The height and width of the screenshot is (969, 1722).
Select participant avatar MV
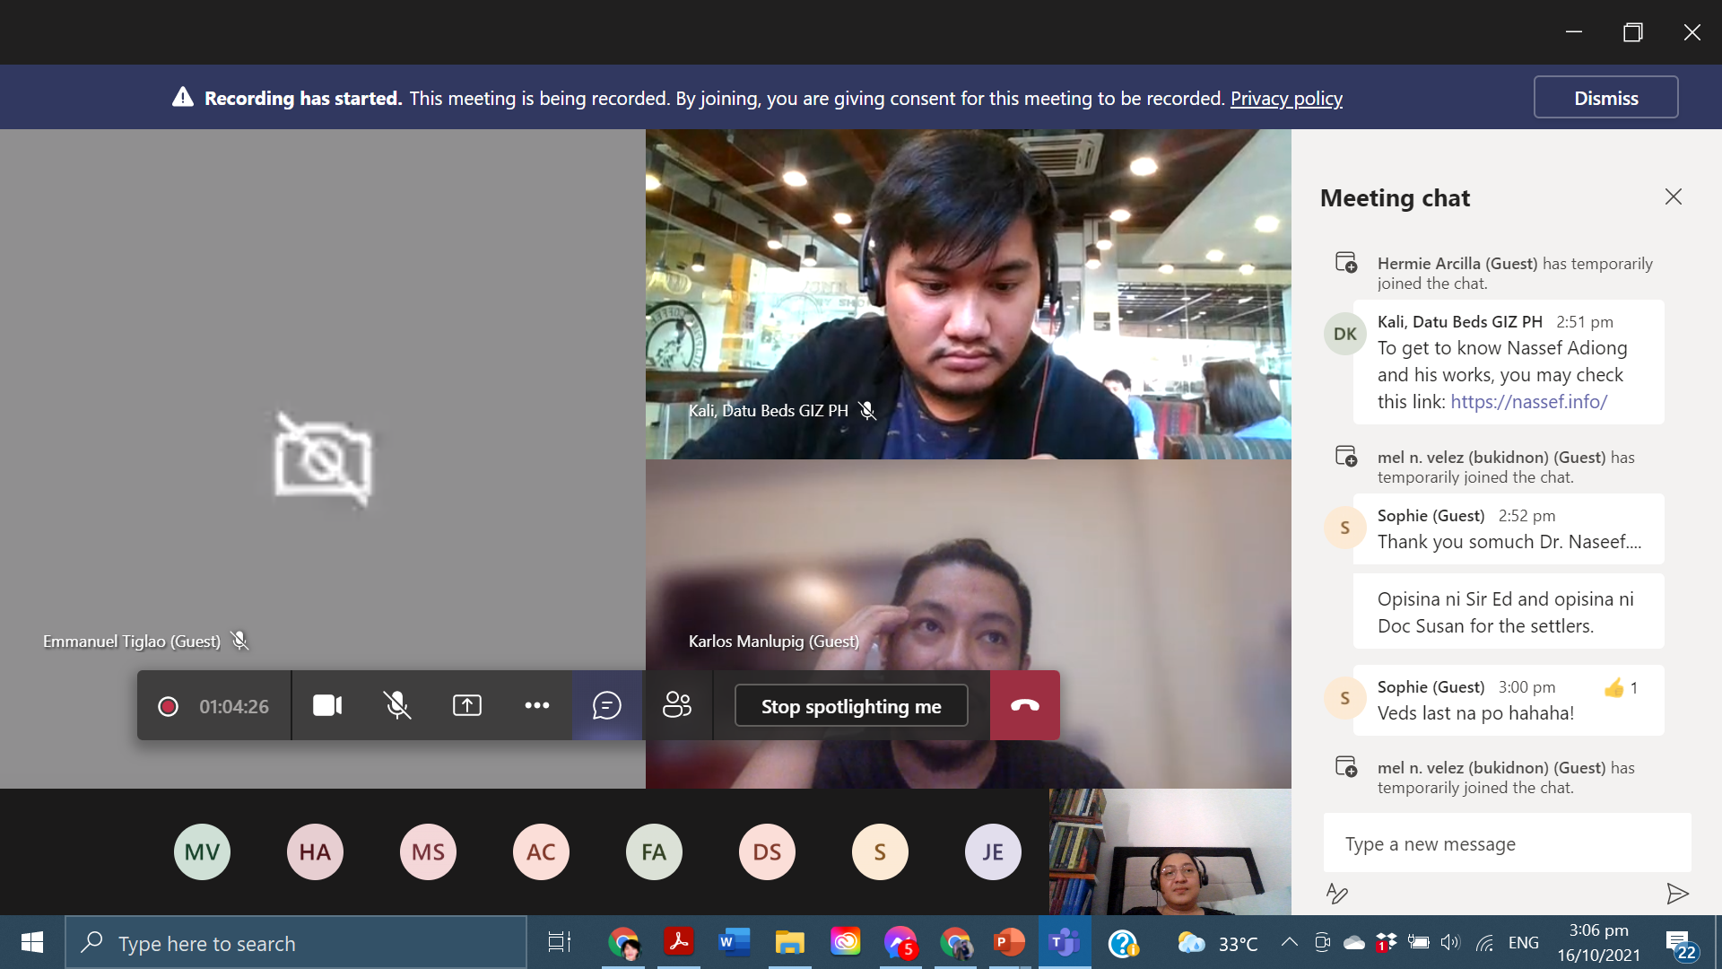click(202, 852)
